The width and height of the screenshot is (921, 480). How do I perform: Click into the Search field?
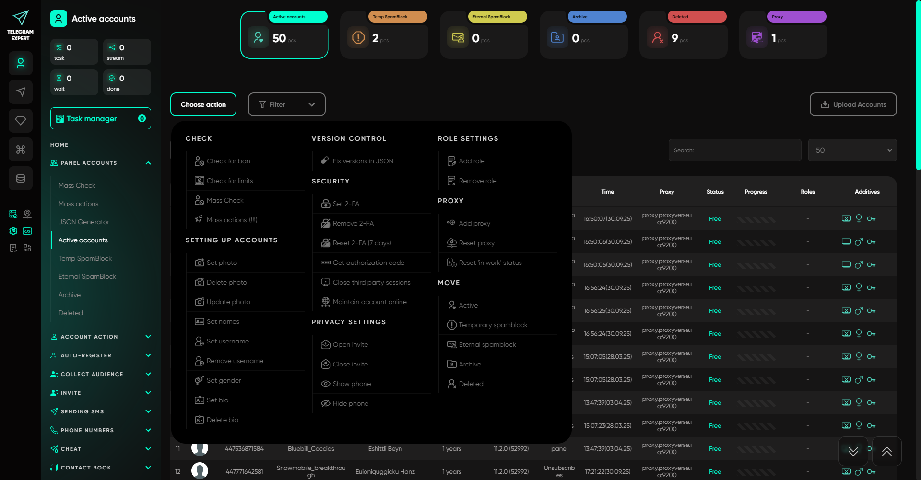point(734,150)
